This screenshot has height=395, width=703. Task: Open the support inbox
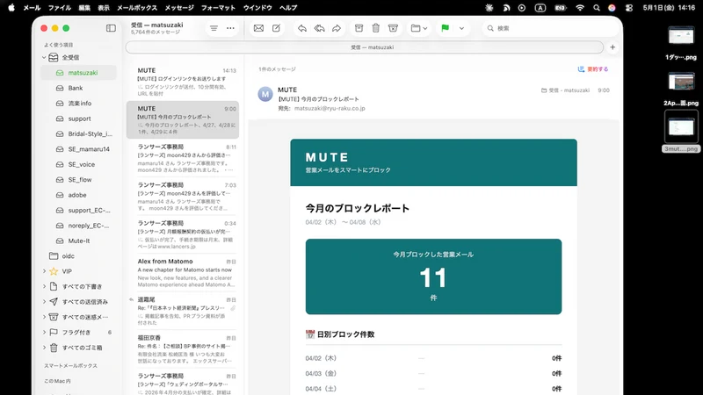78,118
